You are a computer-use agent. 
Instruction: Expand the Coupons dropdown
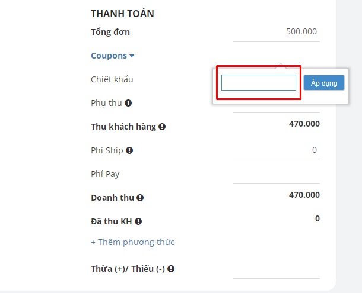tap(112, 56)
